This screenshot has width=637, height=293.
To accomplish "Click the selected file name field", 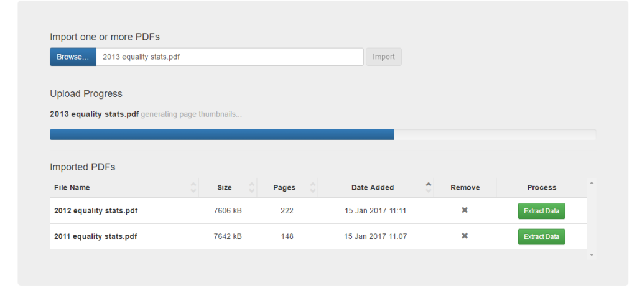I will click(x=229, y=57).
